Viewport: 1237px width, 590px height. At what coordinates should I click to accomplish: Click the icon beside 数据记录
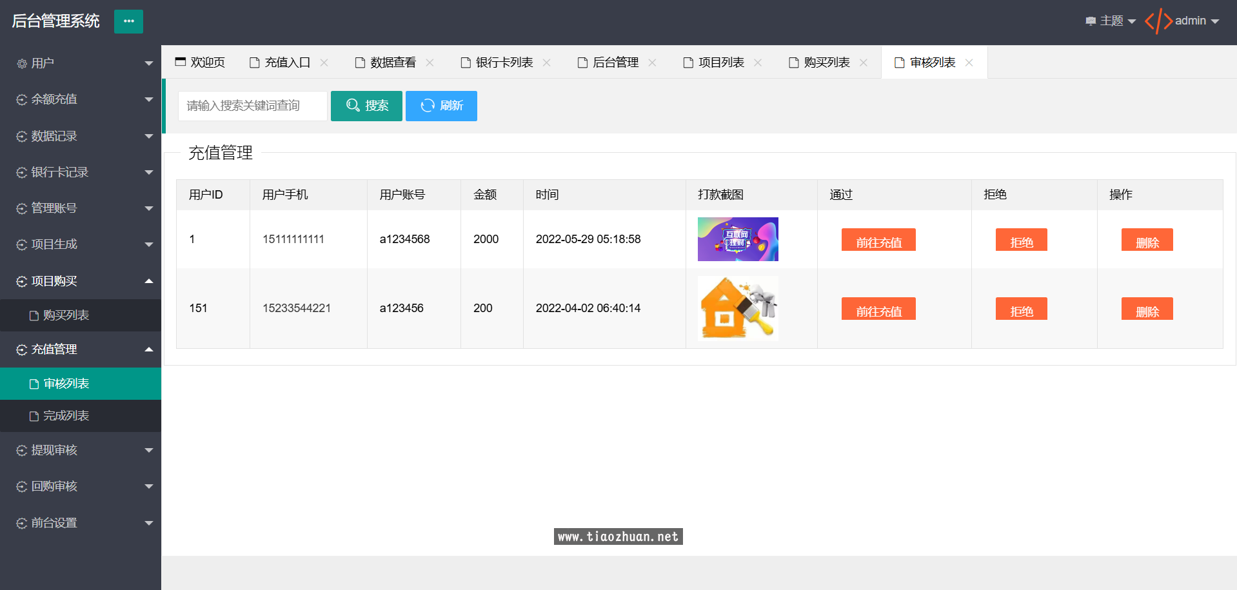pos(22,136)
